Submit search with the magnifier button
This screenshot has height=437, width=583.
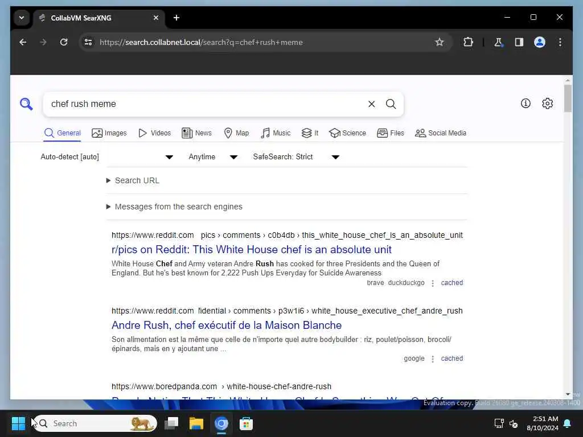coord(391,104)
